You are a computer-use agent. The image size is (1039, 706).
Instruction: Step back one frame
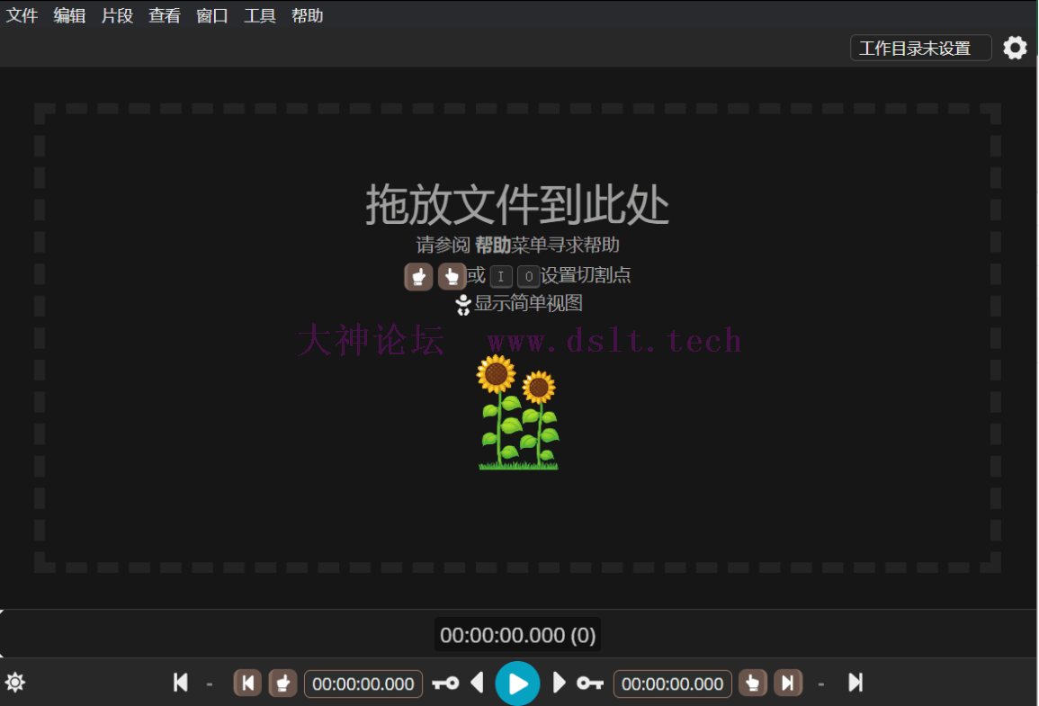477,684
